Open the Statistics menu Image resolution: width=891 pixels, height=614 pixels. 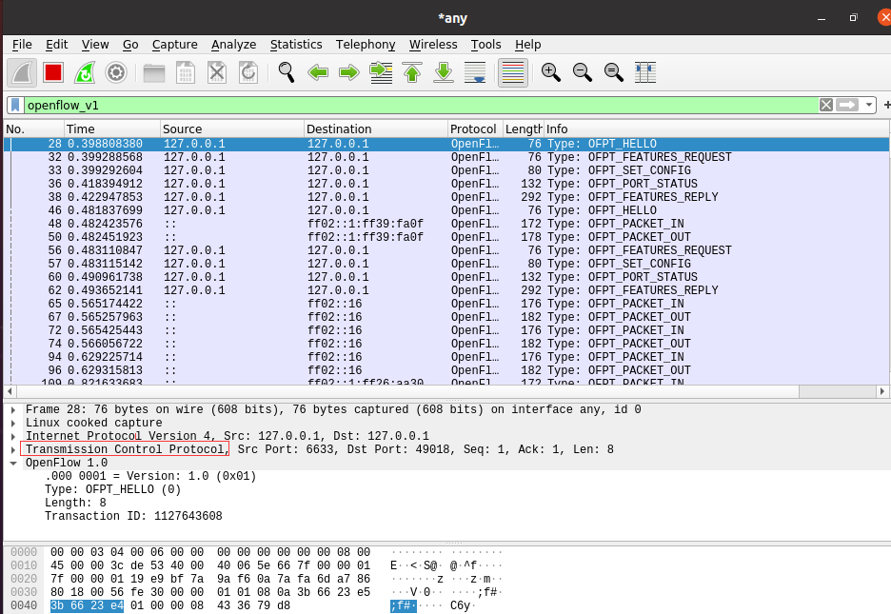click(x=296, y=45)
